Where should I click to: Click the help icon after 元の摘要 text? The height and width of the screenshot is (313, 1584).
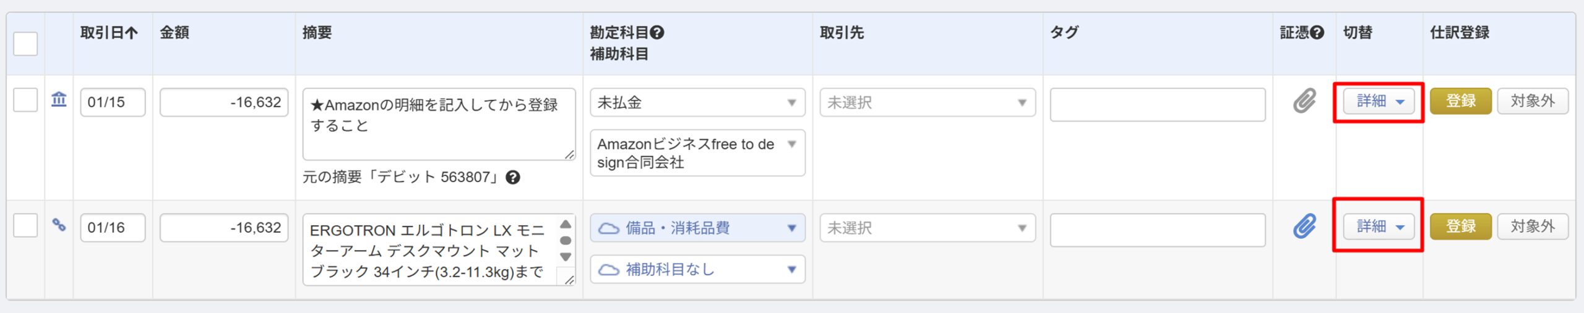[513, 178]
